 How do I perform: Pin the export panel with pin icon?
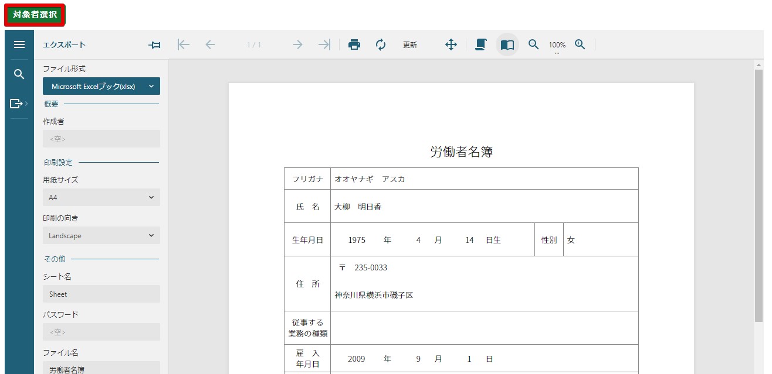click(x=155, y=44)
